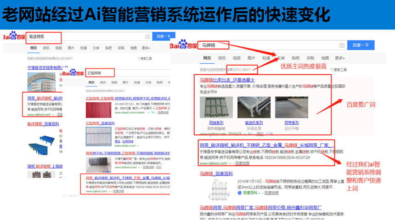Screen dimensions: 395x222
Task: Open the 输送机系列 sublink
Action: (254, 122)
